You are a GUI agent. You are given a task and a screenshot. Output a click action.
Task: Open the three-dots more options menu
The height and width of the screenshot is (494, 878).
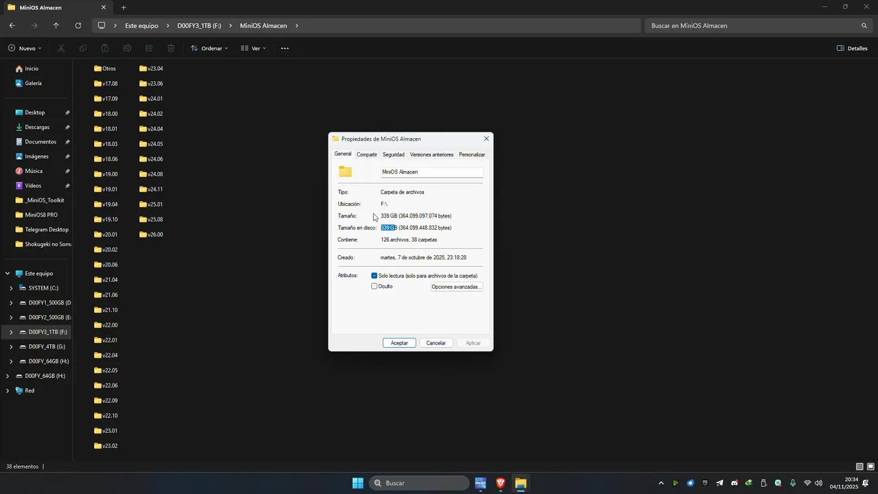(285, 48)
